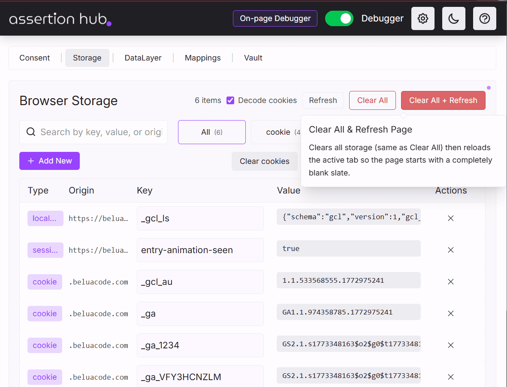Image resolution: width=507 pixels, height=387 pixels.
Task: Open the On-page Debugger panel
Action: tap(275, 18)
